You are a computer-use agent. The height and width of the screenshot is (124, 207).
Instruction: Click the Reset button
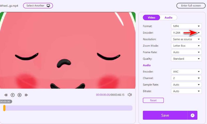[x=153, y=100]
